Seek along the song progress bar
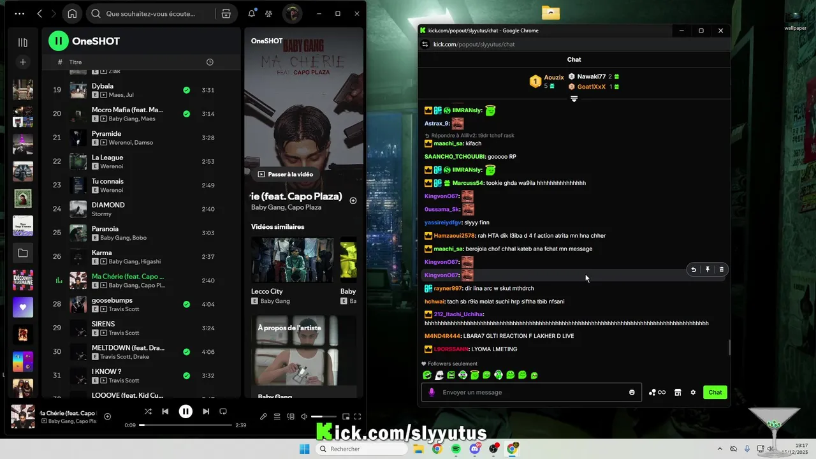 click(186, 425)
